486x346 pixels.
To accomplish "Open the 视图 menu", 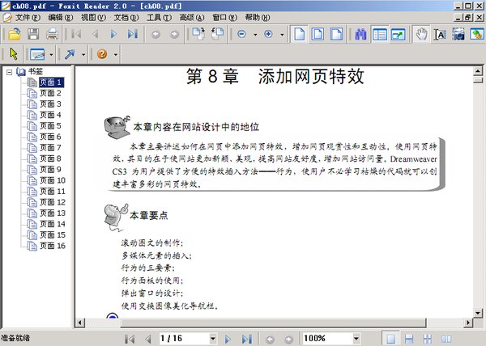I will point(93,17).
